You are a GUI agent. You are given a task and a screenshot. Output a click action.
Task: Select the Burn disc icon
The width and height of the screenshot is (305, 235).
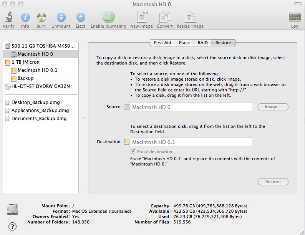[x=41, y=17]
